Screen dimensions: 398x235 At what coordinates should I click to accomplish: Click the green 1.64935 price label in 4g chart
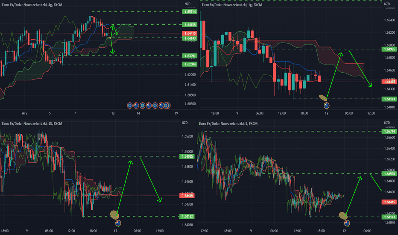coord(190,25)
